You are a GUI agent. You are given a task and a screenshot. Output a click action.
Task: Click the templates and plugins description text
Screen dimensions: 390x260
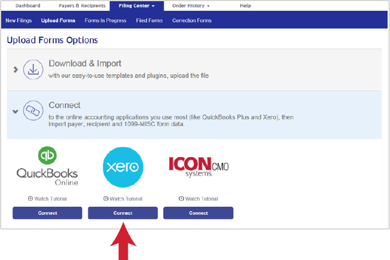[128, 76]
